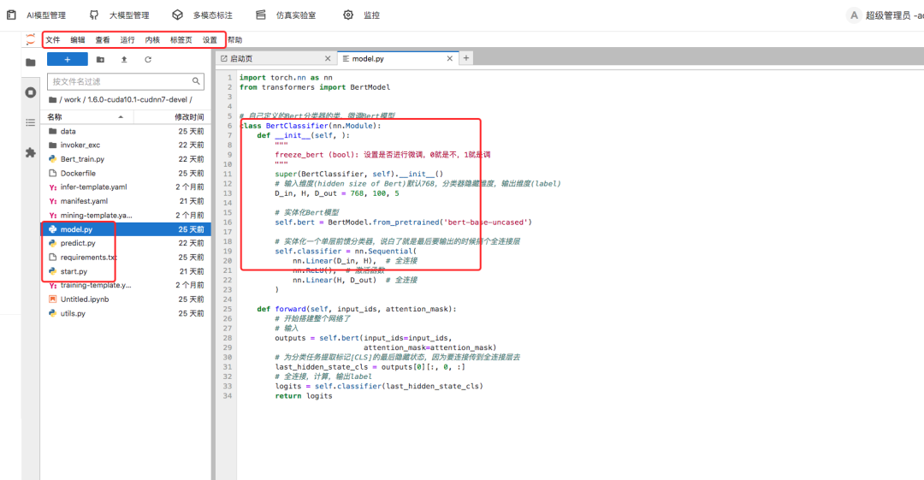Show the table of contents sidebar panel

point(31,122)
